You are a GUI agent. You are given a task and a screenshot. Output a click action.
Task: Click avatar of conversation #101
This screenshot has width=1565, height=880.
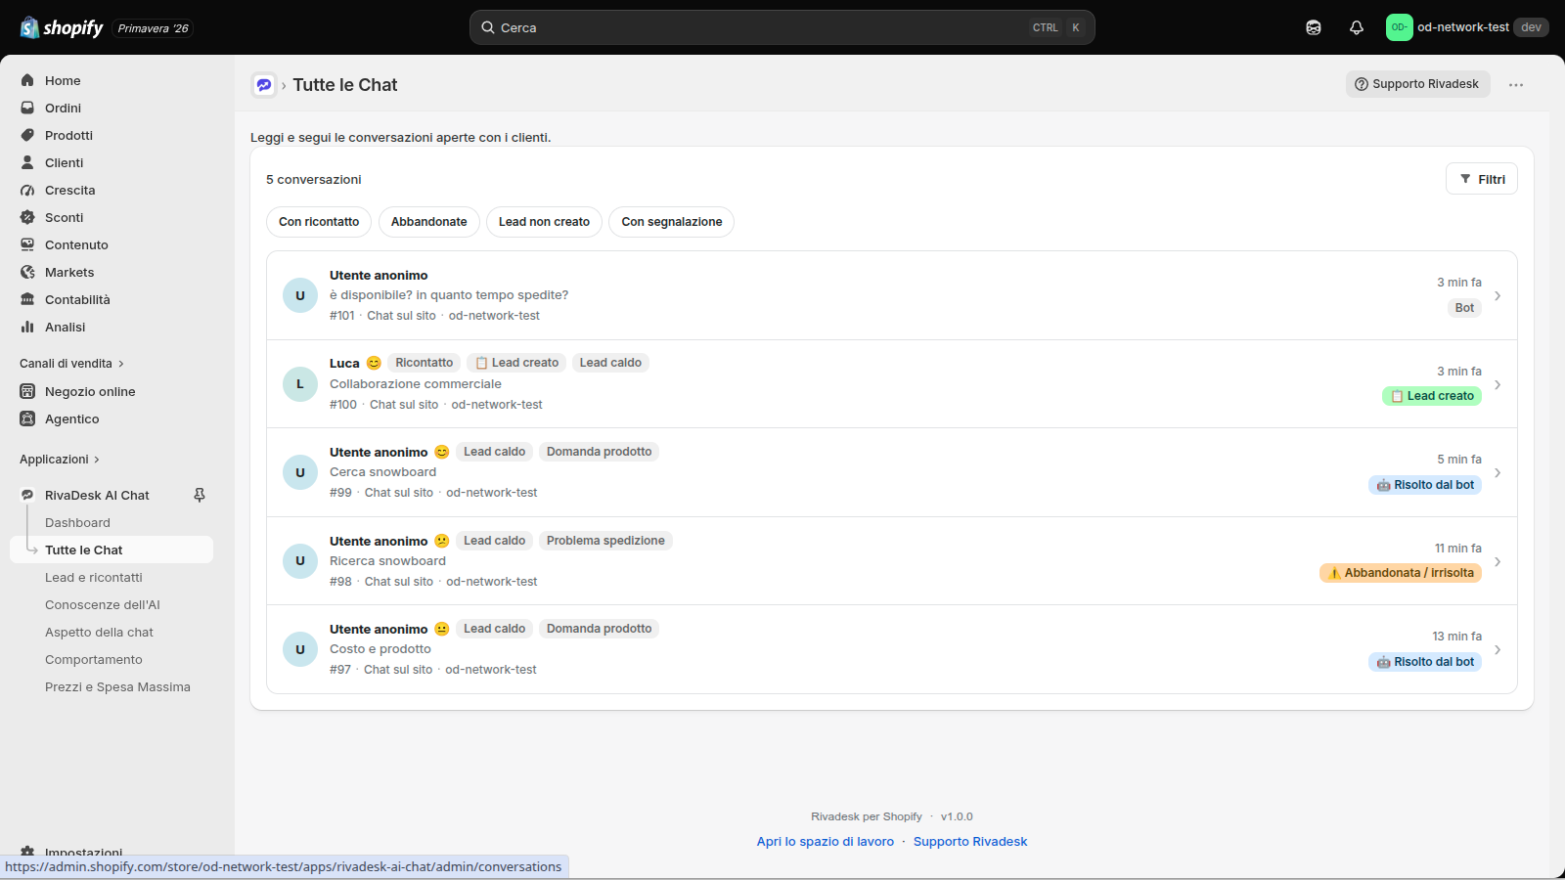click(x=300, y=295)
